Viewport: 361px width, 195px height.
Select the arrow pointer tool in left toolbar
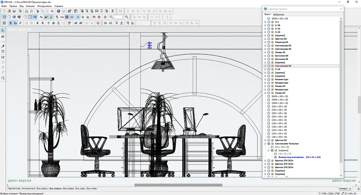tap(3, 31)
